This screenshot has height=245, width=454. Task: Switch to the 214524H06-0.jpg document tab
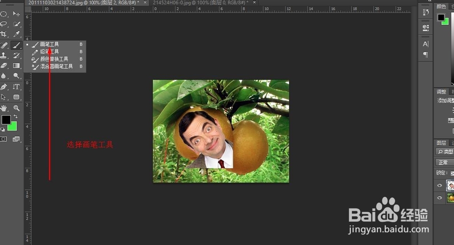coord(201,3)
